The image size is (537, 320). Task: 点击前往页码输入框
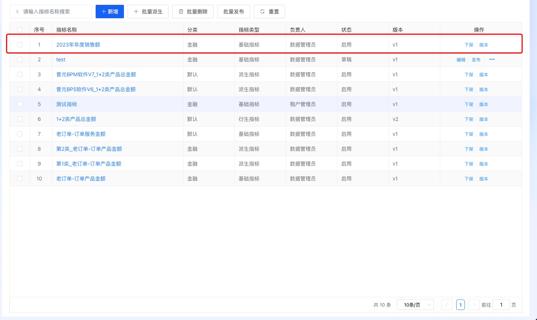tap(501, 304)
